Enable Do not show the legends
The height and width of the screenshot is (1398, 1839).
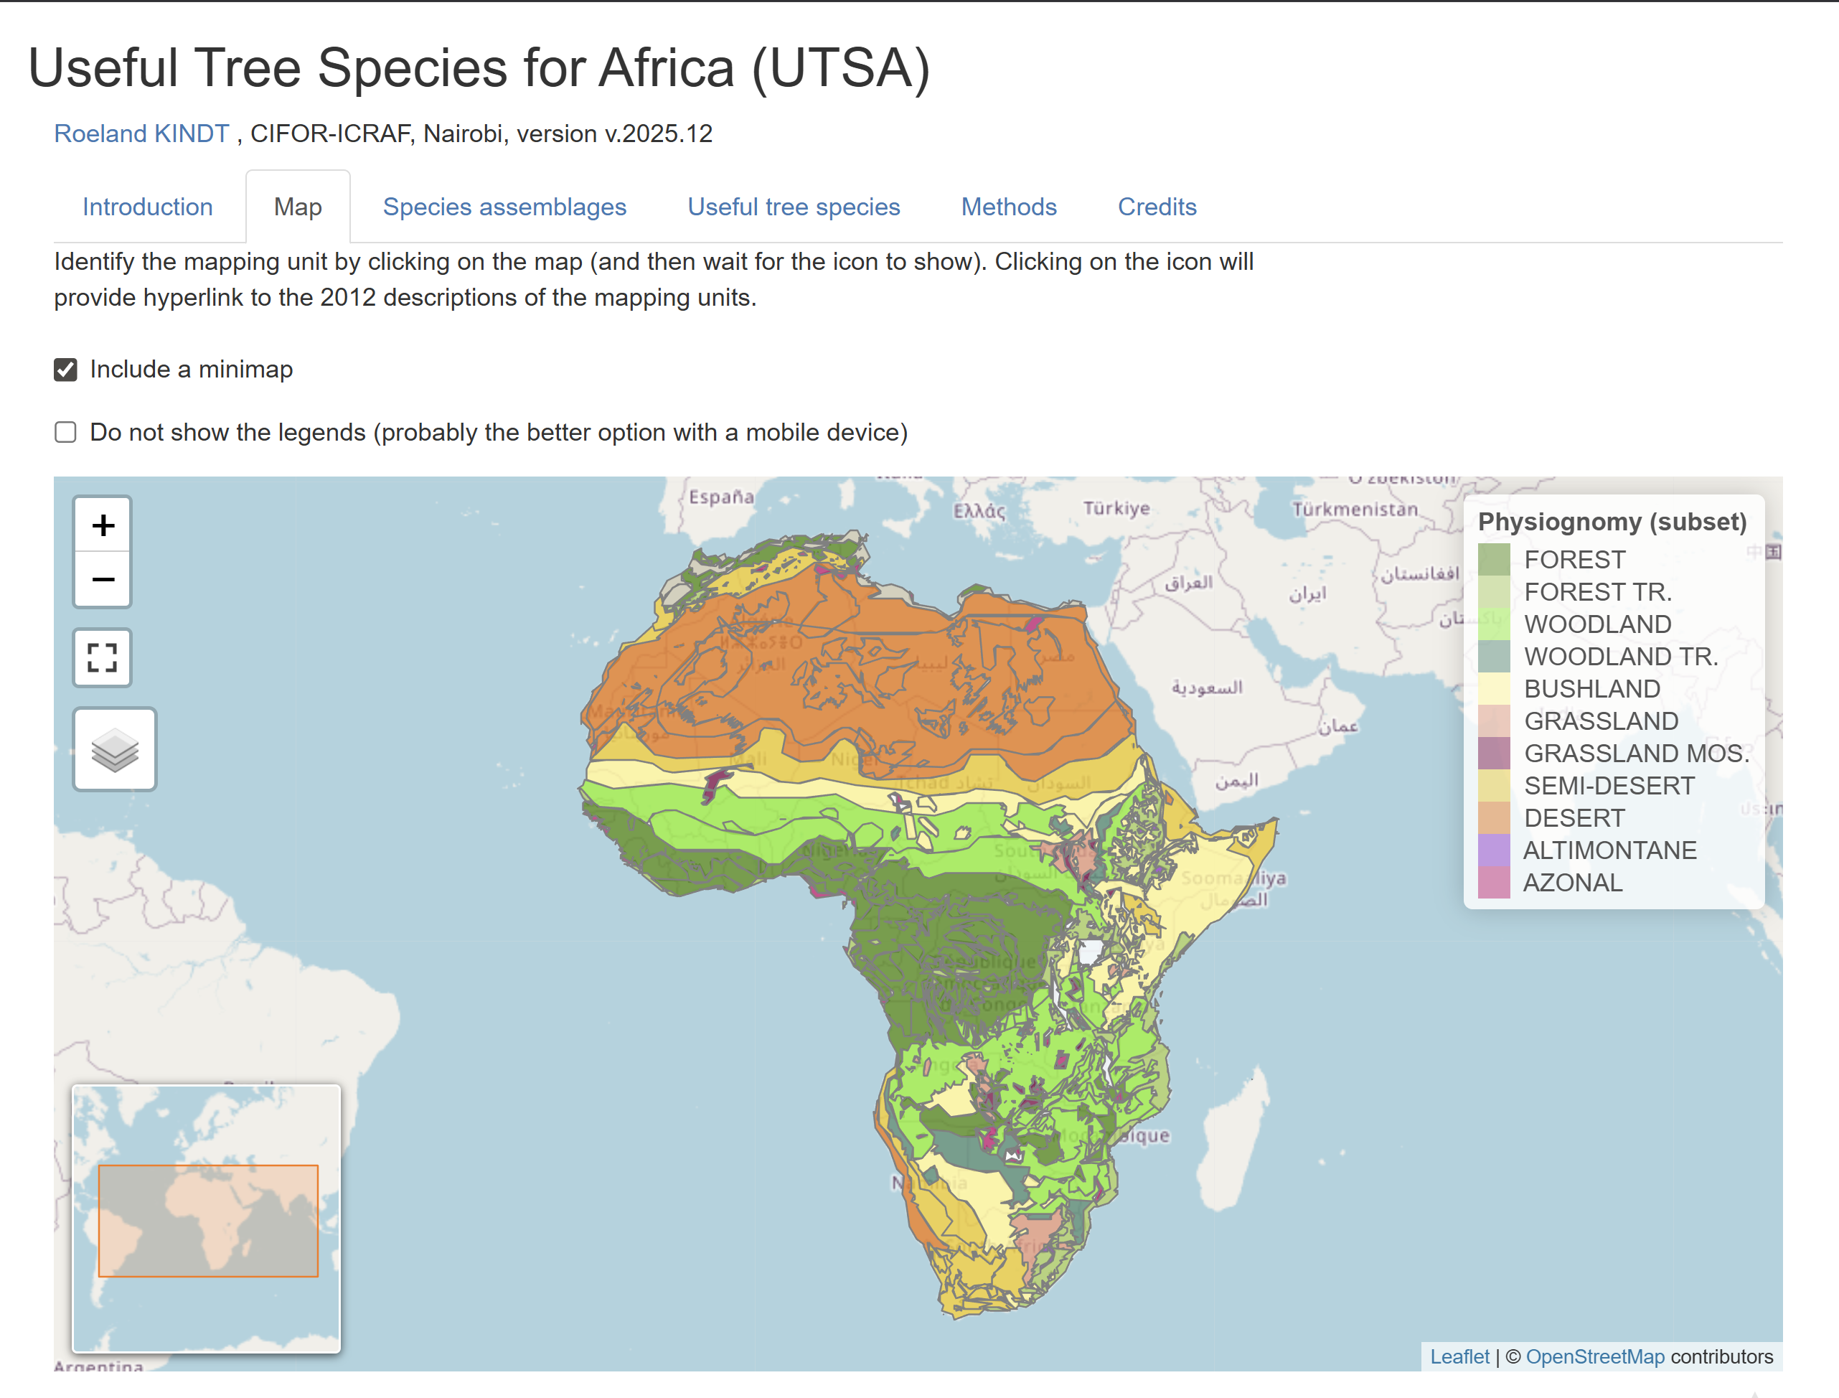coord(65,431)
